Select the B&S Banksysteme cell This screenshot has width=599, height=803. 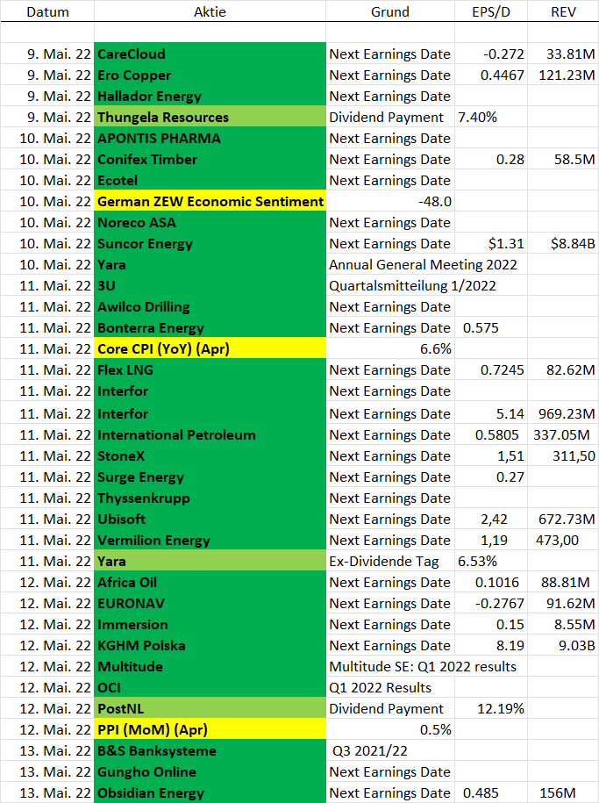point(210,750)
